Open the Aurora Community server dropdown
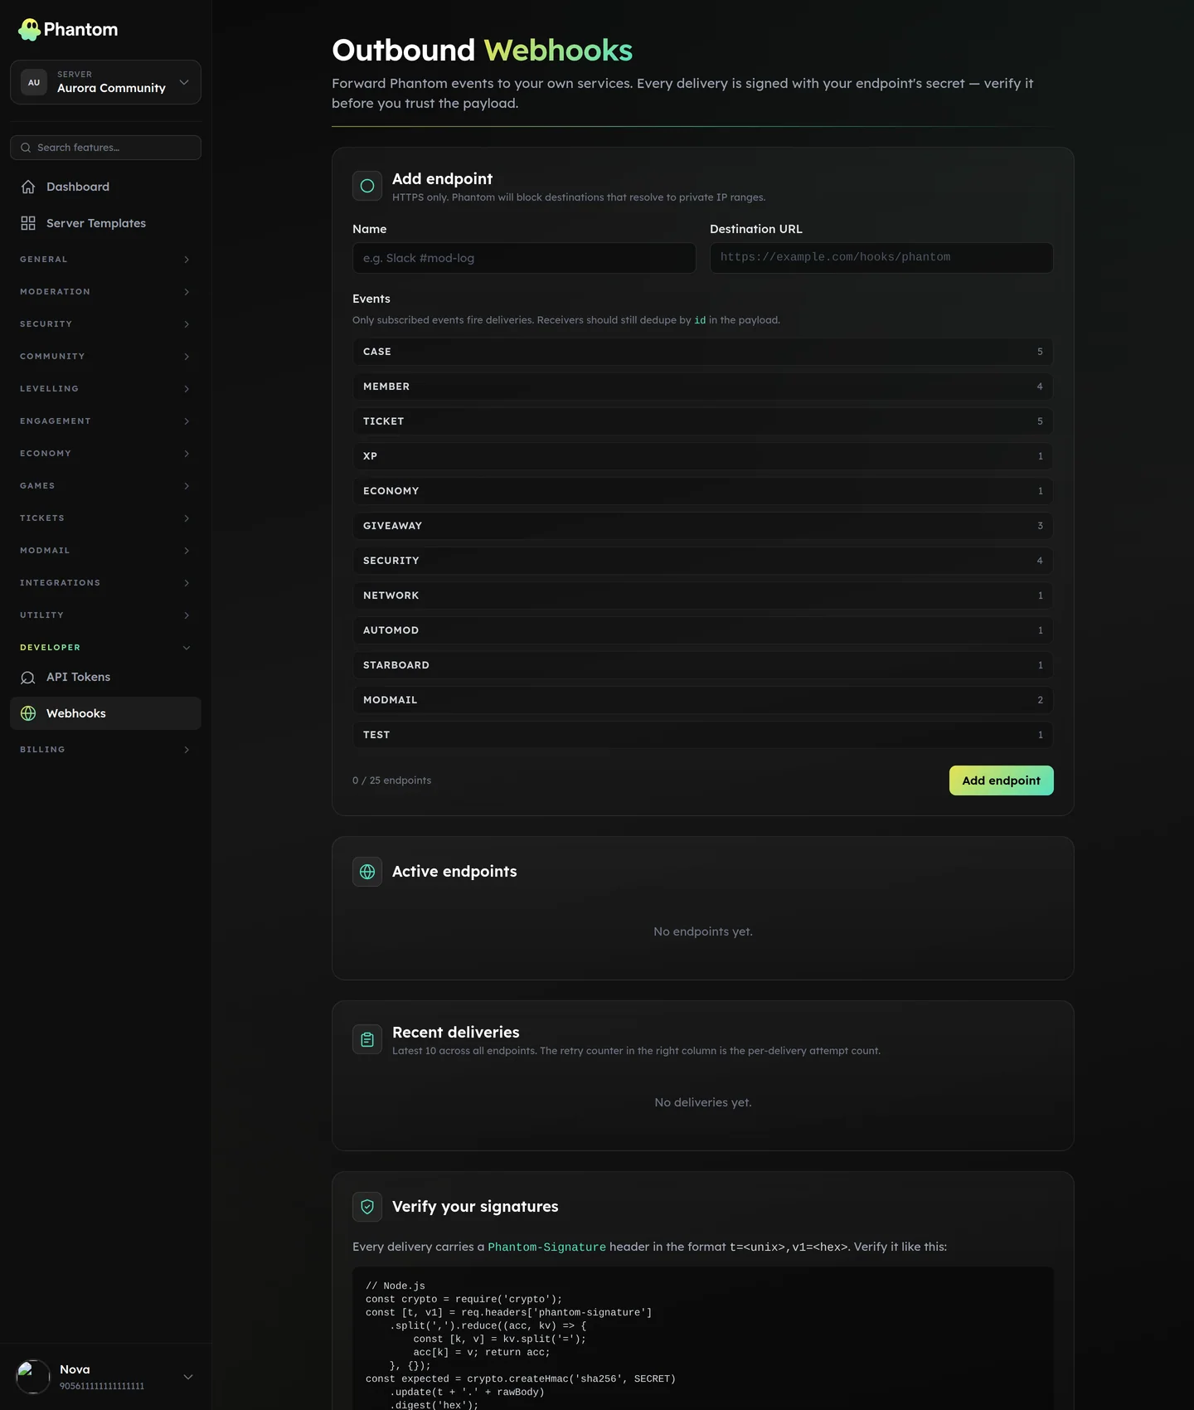Image resolution: width=1194 pixels, height=1410 pixels. coord(105,82)
